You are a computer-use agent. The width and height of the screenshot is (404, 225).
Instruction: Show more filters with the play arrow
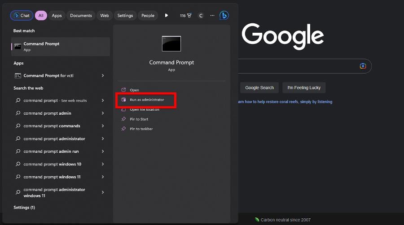167,15
